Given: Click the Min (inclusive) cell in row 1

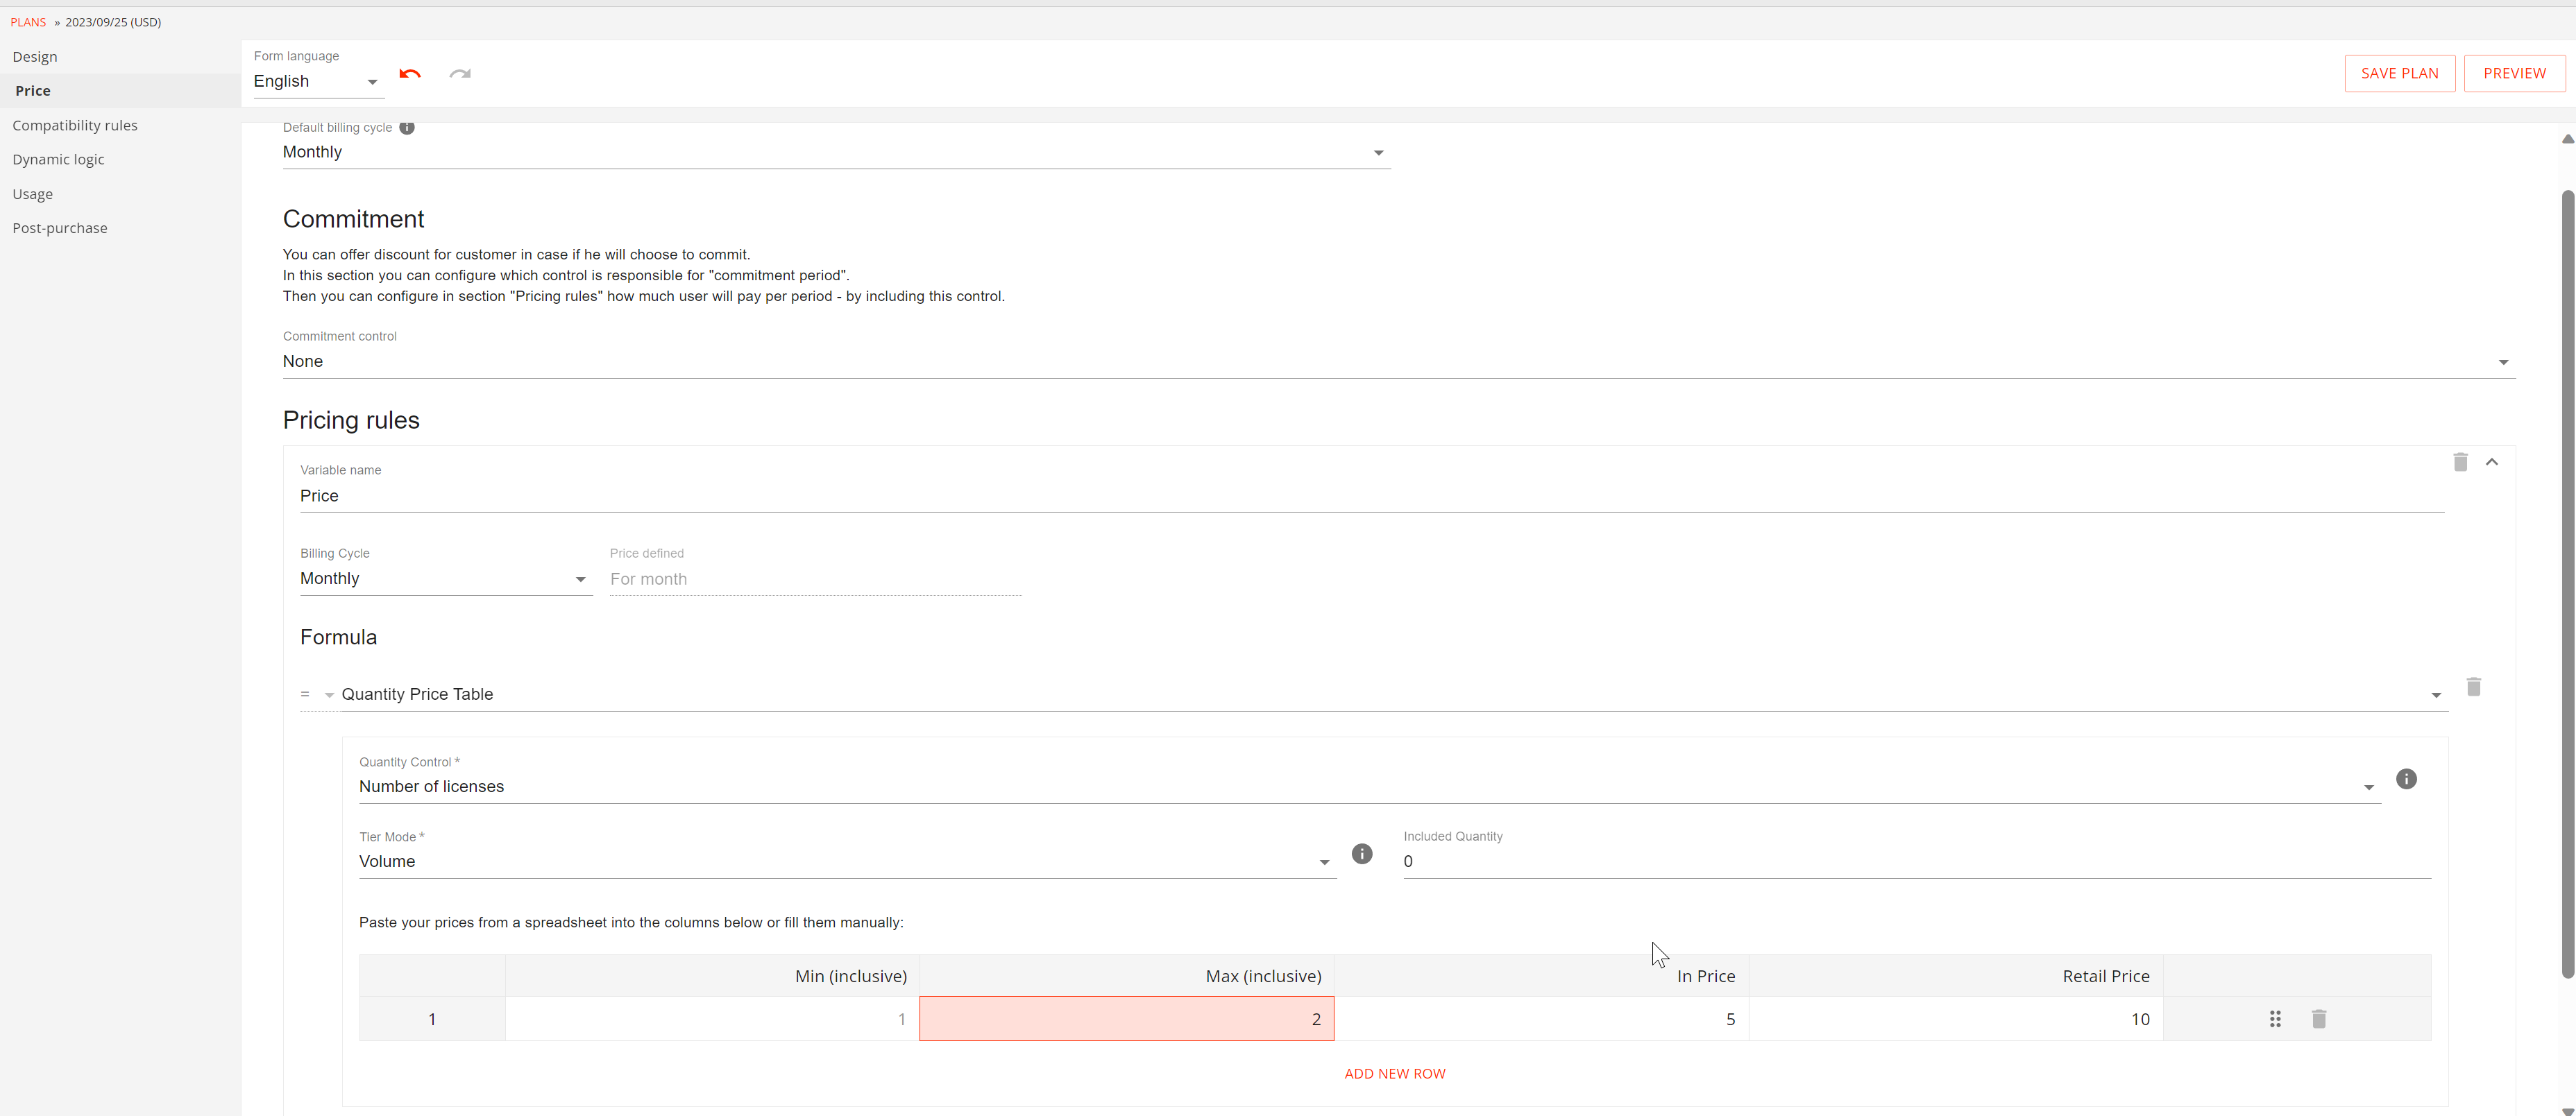Looking at the screenshot, I should (x=712, y=1019).
